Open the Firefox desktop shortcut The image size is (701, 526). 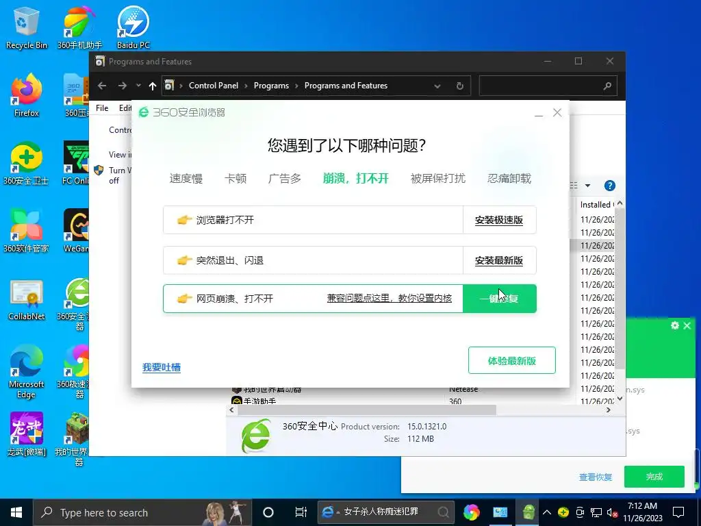(26, 95)
